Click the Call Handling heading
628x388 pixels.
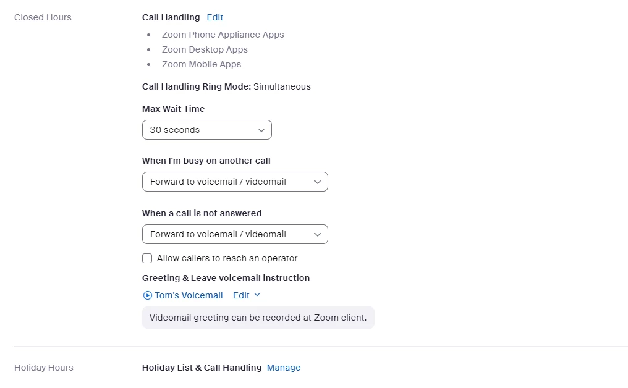click(x=171, y=17)
